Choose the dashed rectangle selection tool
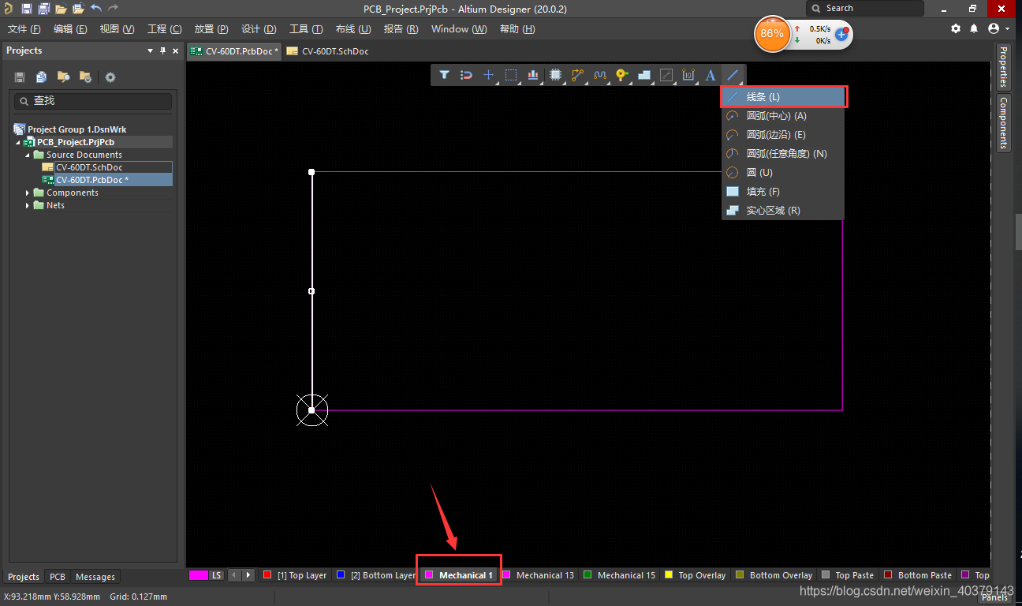The width and height of the screenshot is (1022, 606). click(x=511, y=75)
